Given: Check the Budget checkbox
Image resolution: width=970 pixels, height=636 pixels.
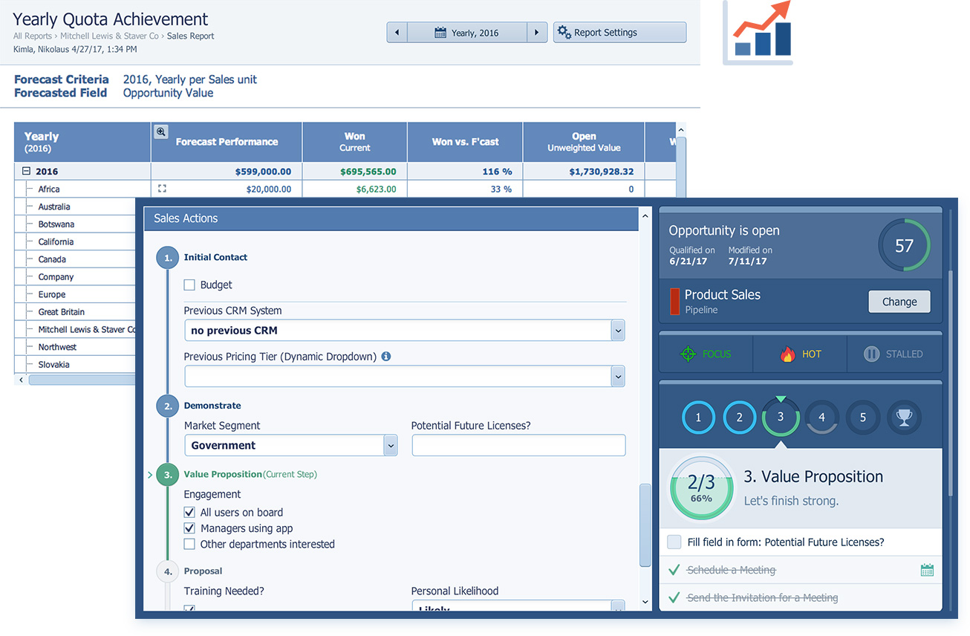Looking at the screenshot, I should 189,285.
